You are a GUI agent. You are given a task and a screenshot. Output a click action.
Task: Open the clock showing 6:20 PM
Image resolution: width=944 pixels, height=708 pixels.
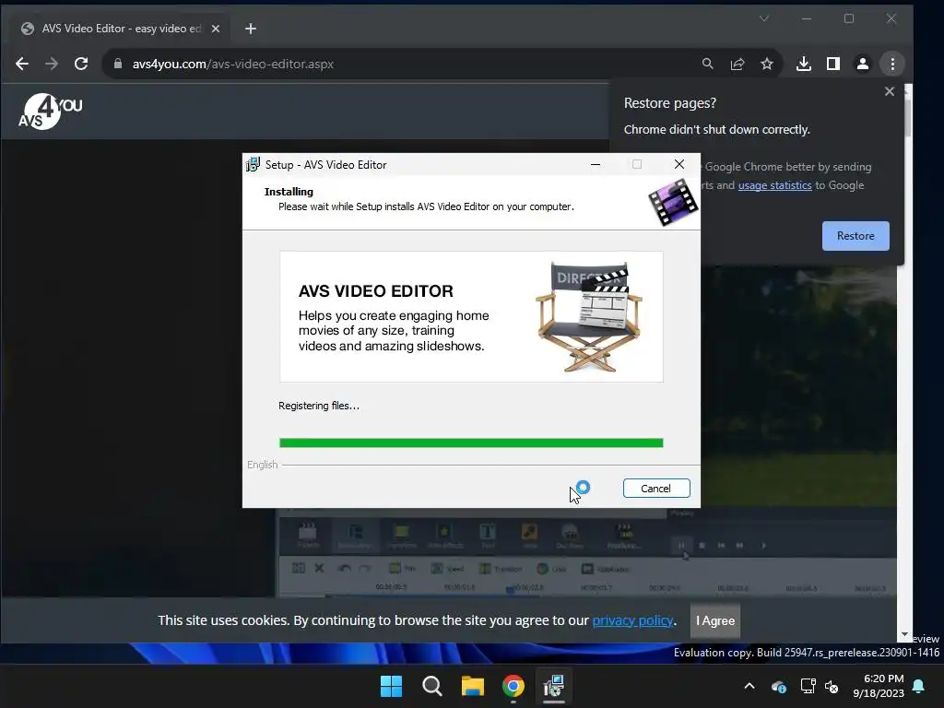(x=878, y=686)
